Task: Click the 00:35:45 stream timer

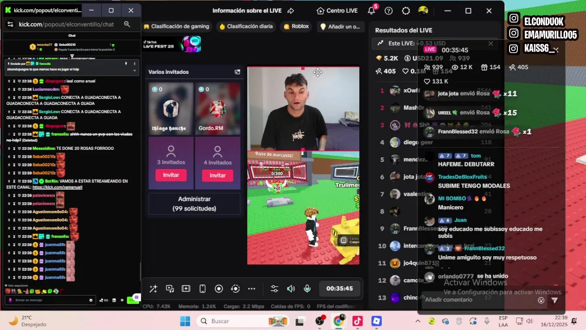Action: (x=339, y=289)
